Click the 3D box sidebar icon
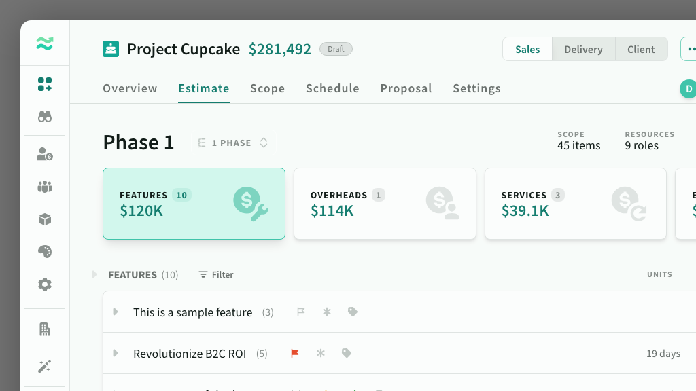Screen dimensions: 696x391 click(x=45, y=219)
